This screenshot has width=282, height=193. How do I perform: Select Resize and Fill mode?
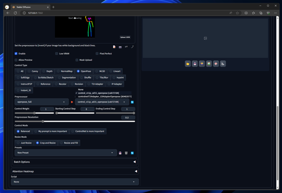click(x=69, y=143)
